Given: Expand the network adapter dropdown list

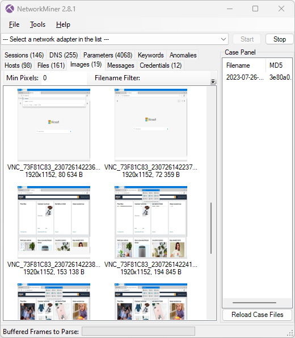Looking at the screenshot, I should pyautogui.click(x=224, y=39).
